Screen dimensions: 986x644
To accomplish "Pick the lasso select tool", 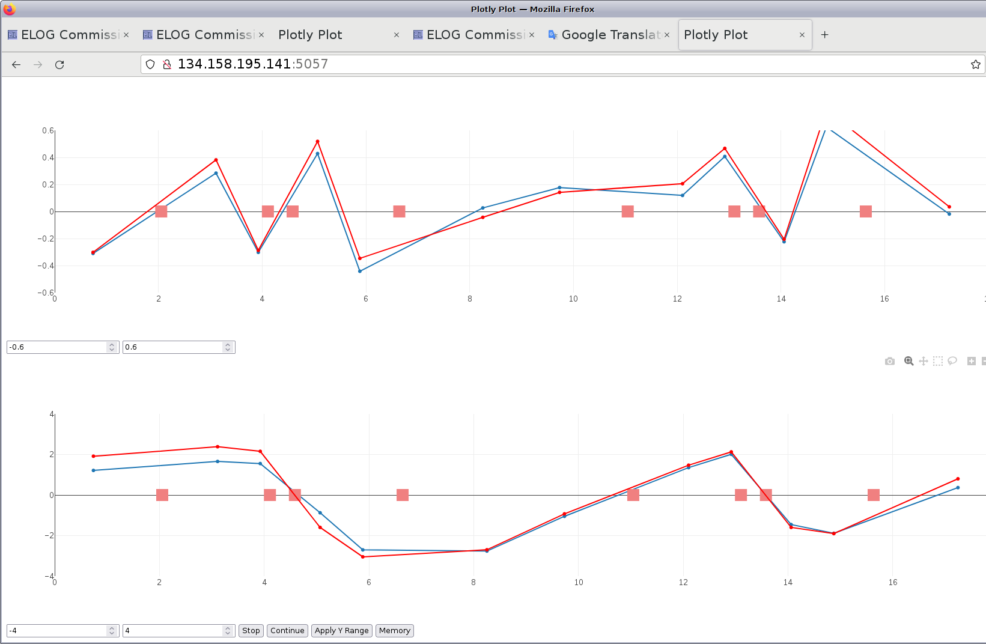I will tap(952, 361).
